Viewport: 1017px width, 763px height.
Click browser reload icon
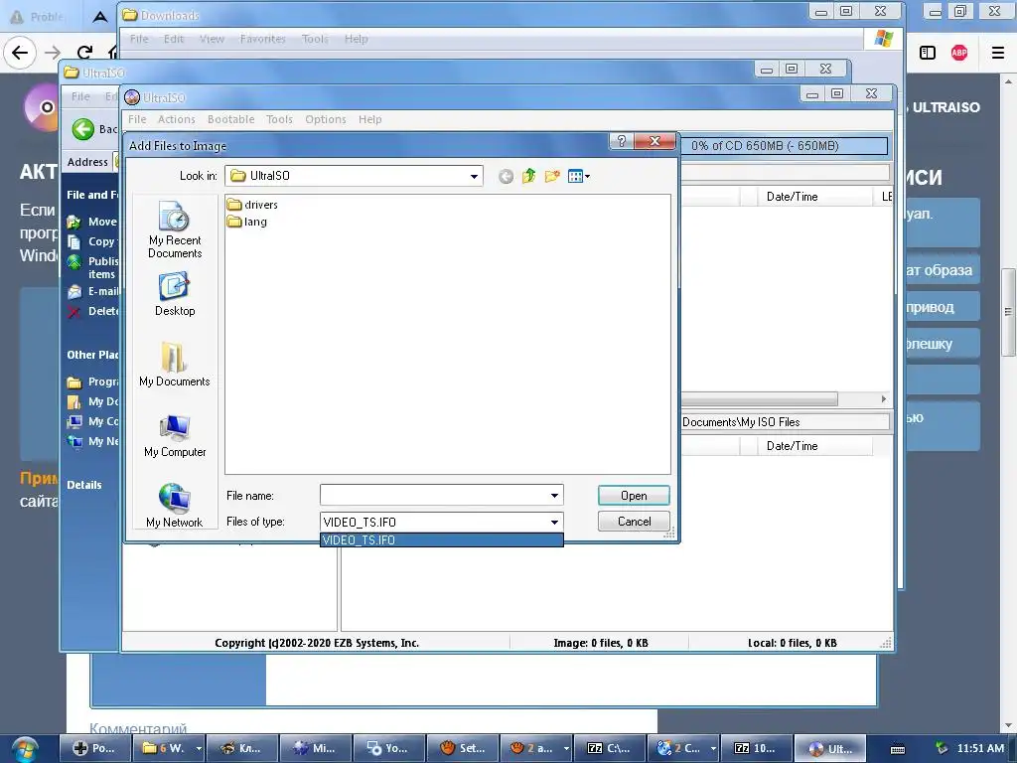coord(84,53)
